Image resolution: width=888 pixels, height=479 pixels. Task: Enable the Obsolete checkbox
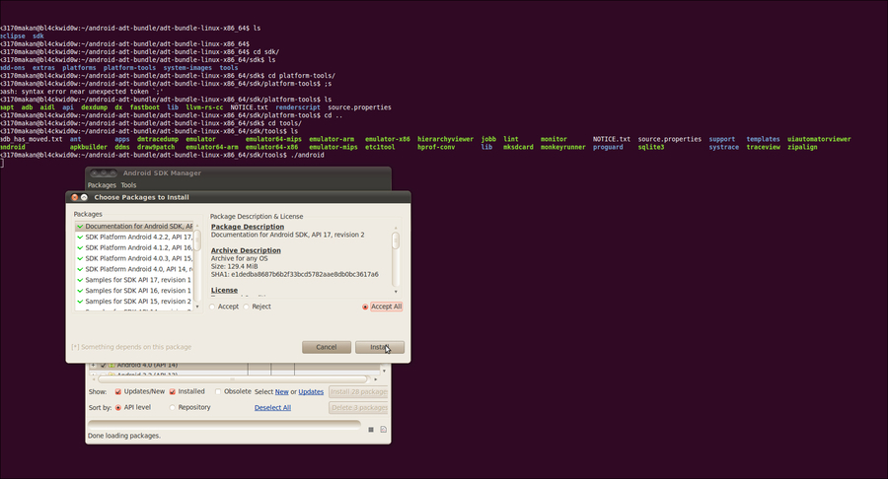coord(218,391)
